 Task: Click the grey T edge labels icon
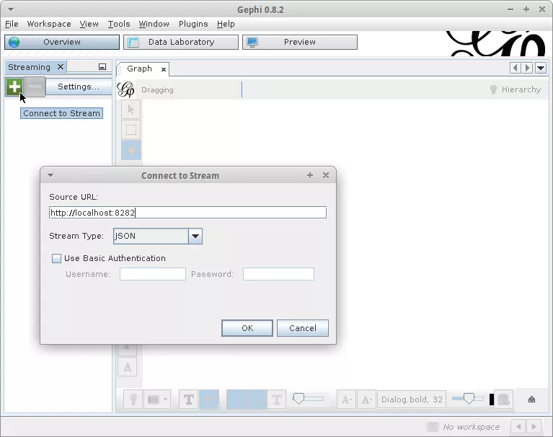coord(277,400)
